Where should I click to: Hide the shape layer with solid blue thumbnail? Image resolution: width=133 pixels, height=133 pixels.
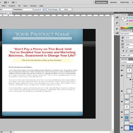[122, 117]
